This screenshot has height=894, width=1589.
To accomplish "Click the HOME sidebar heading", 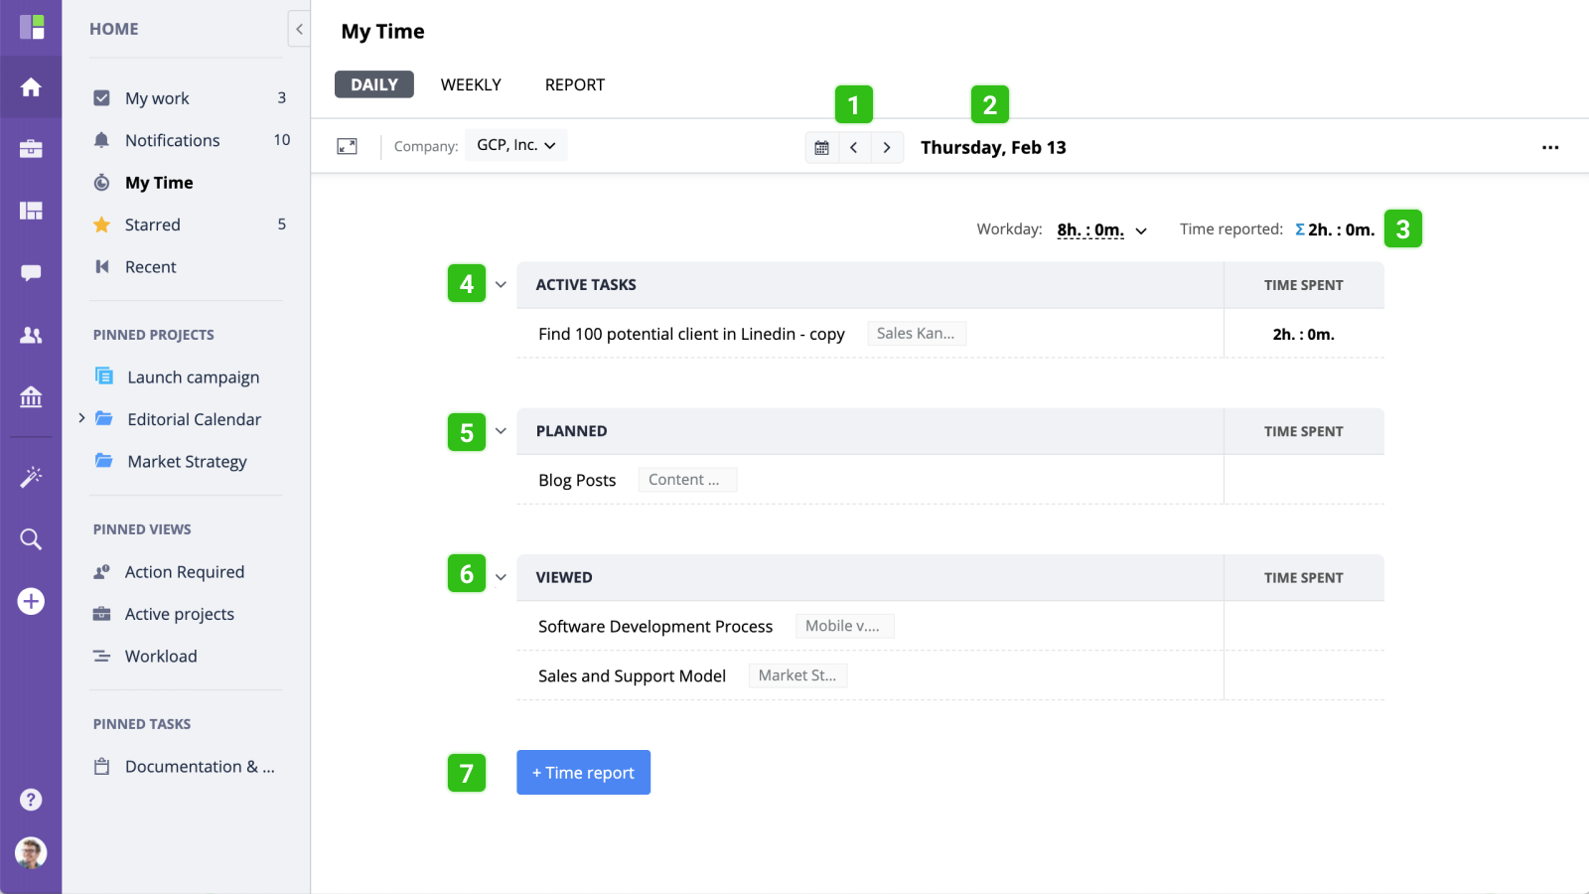I will [x=114, y=29].
